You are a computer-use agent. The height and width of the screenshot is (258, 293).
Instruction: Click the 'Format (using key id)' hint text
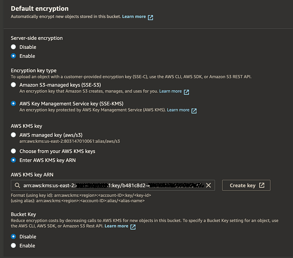click(x=81, y=195)
